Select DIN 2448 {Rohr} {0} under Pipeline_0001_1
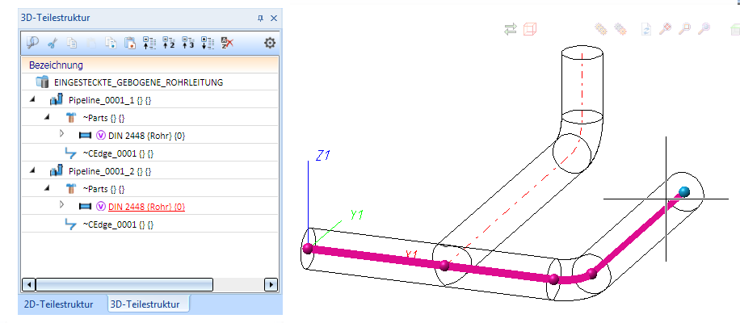Screen dimensions: 740x323 click(147, 136)
